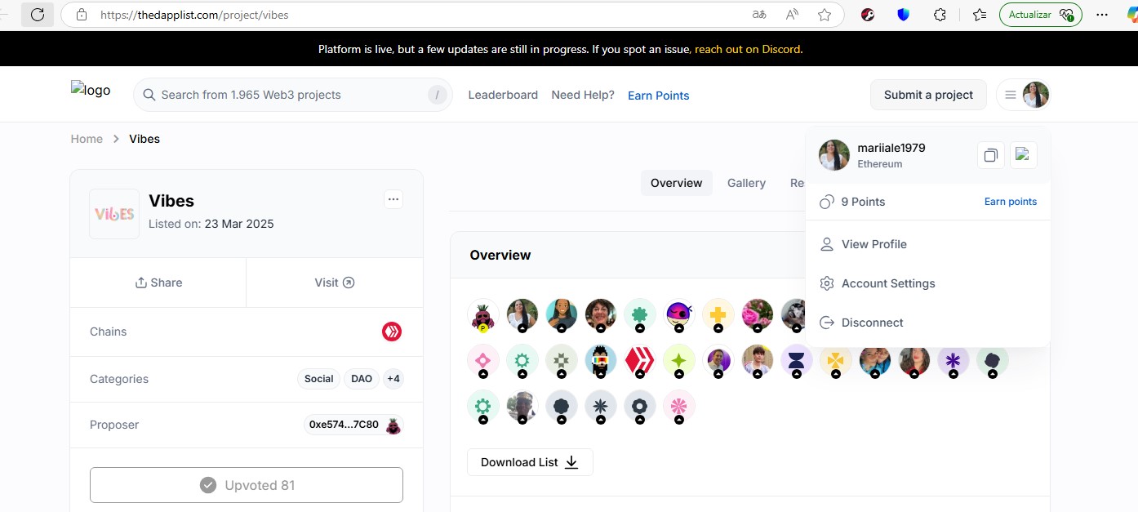Screen dimensions: 1138x512
Task: Click the Vibes project logo thumbnail
Action: (x=114, y=214)
